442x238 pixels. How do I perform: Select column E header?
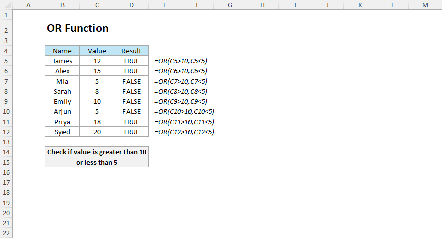(165, 5)
